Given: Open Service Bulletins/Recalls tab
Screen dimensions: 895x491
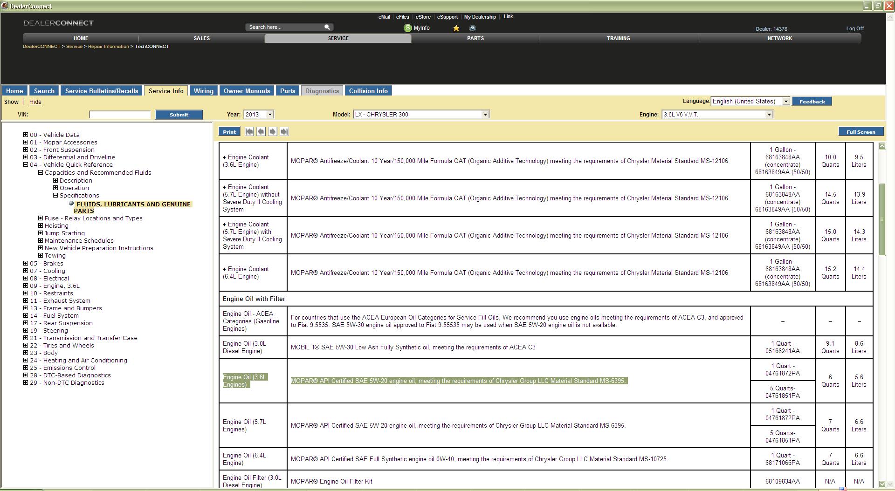Looking at the screenshot, I should tap(102, 91).
